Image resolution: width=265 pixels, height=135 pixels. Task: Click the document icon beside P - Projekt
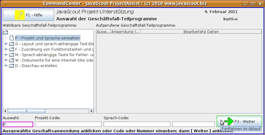pyautogui.click(x=12, y=38)
